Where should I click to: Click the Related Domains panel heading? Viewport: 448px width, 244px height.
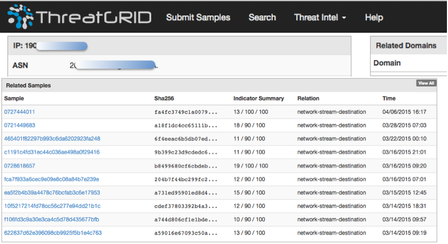click(x=406, y=46)
